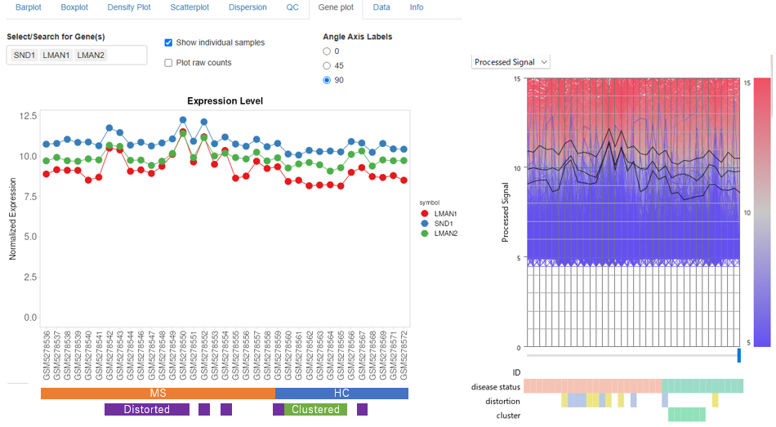Switch to the QC tab
Screen dimensions: 776x427
pos(292,7)
